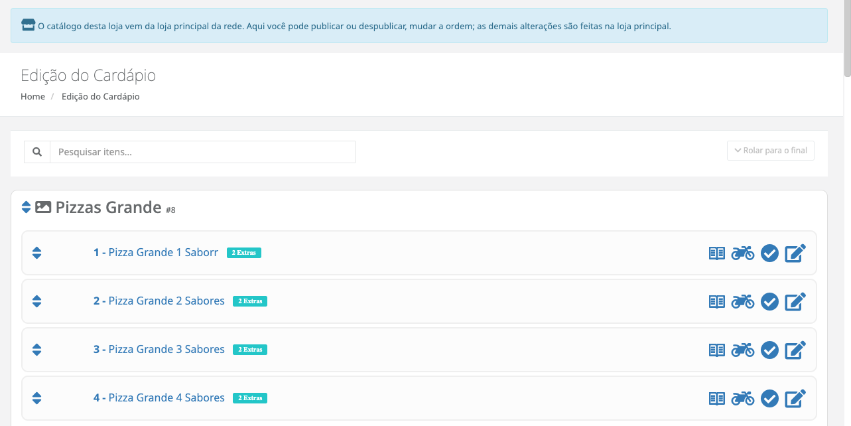Toggle the published checkmark for Pizza Grande 2 Sabores
This screenshot has width=851, height=426.
coord(769,301)
